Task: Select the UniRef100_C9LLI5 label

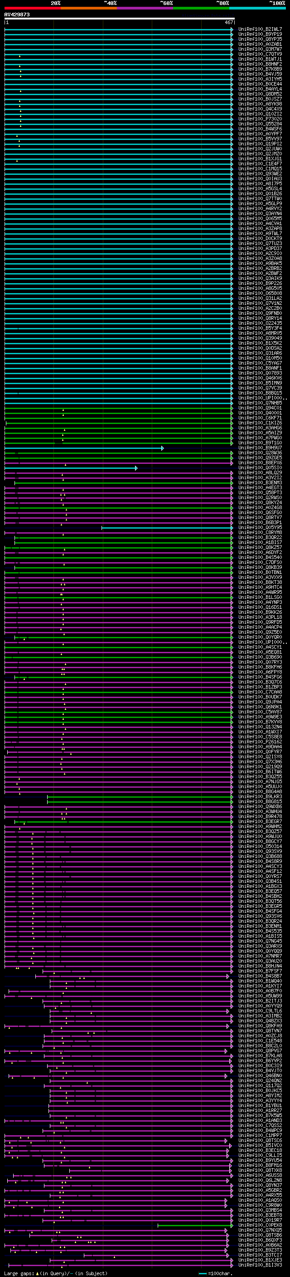Action: [x=260, y=1156]
